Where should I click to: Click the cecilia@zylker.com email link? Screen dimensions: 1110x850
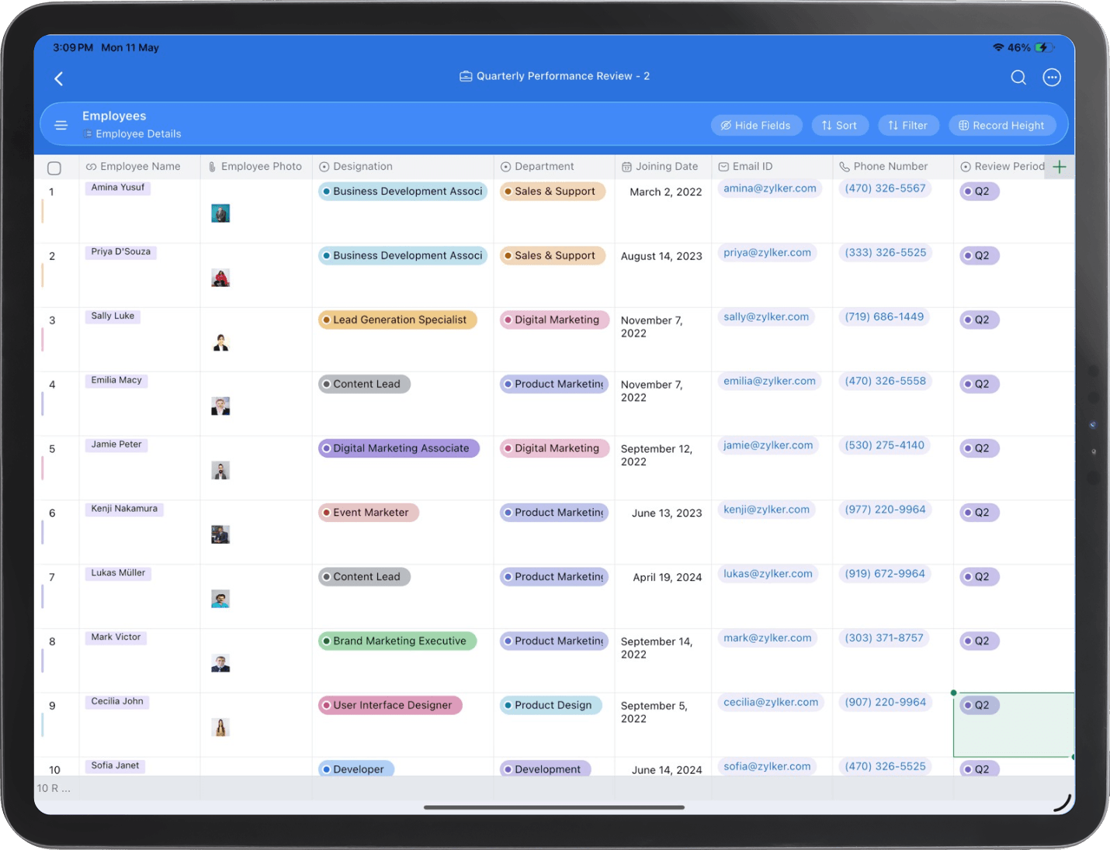(771, 703)
